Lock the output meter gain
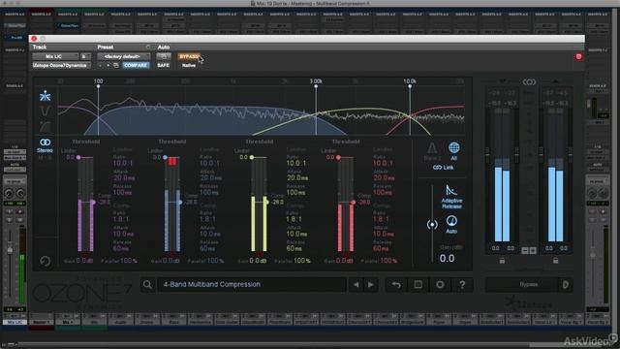 coord(555,261)
